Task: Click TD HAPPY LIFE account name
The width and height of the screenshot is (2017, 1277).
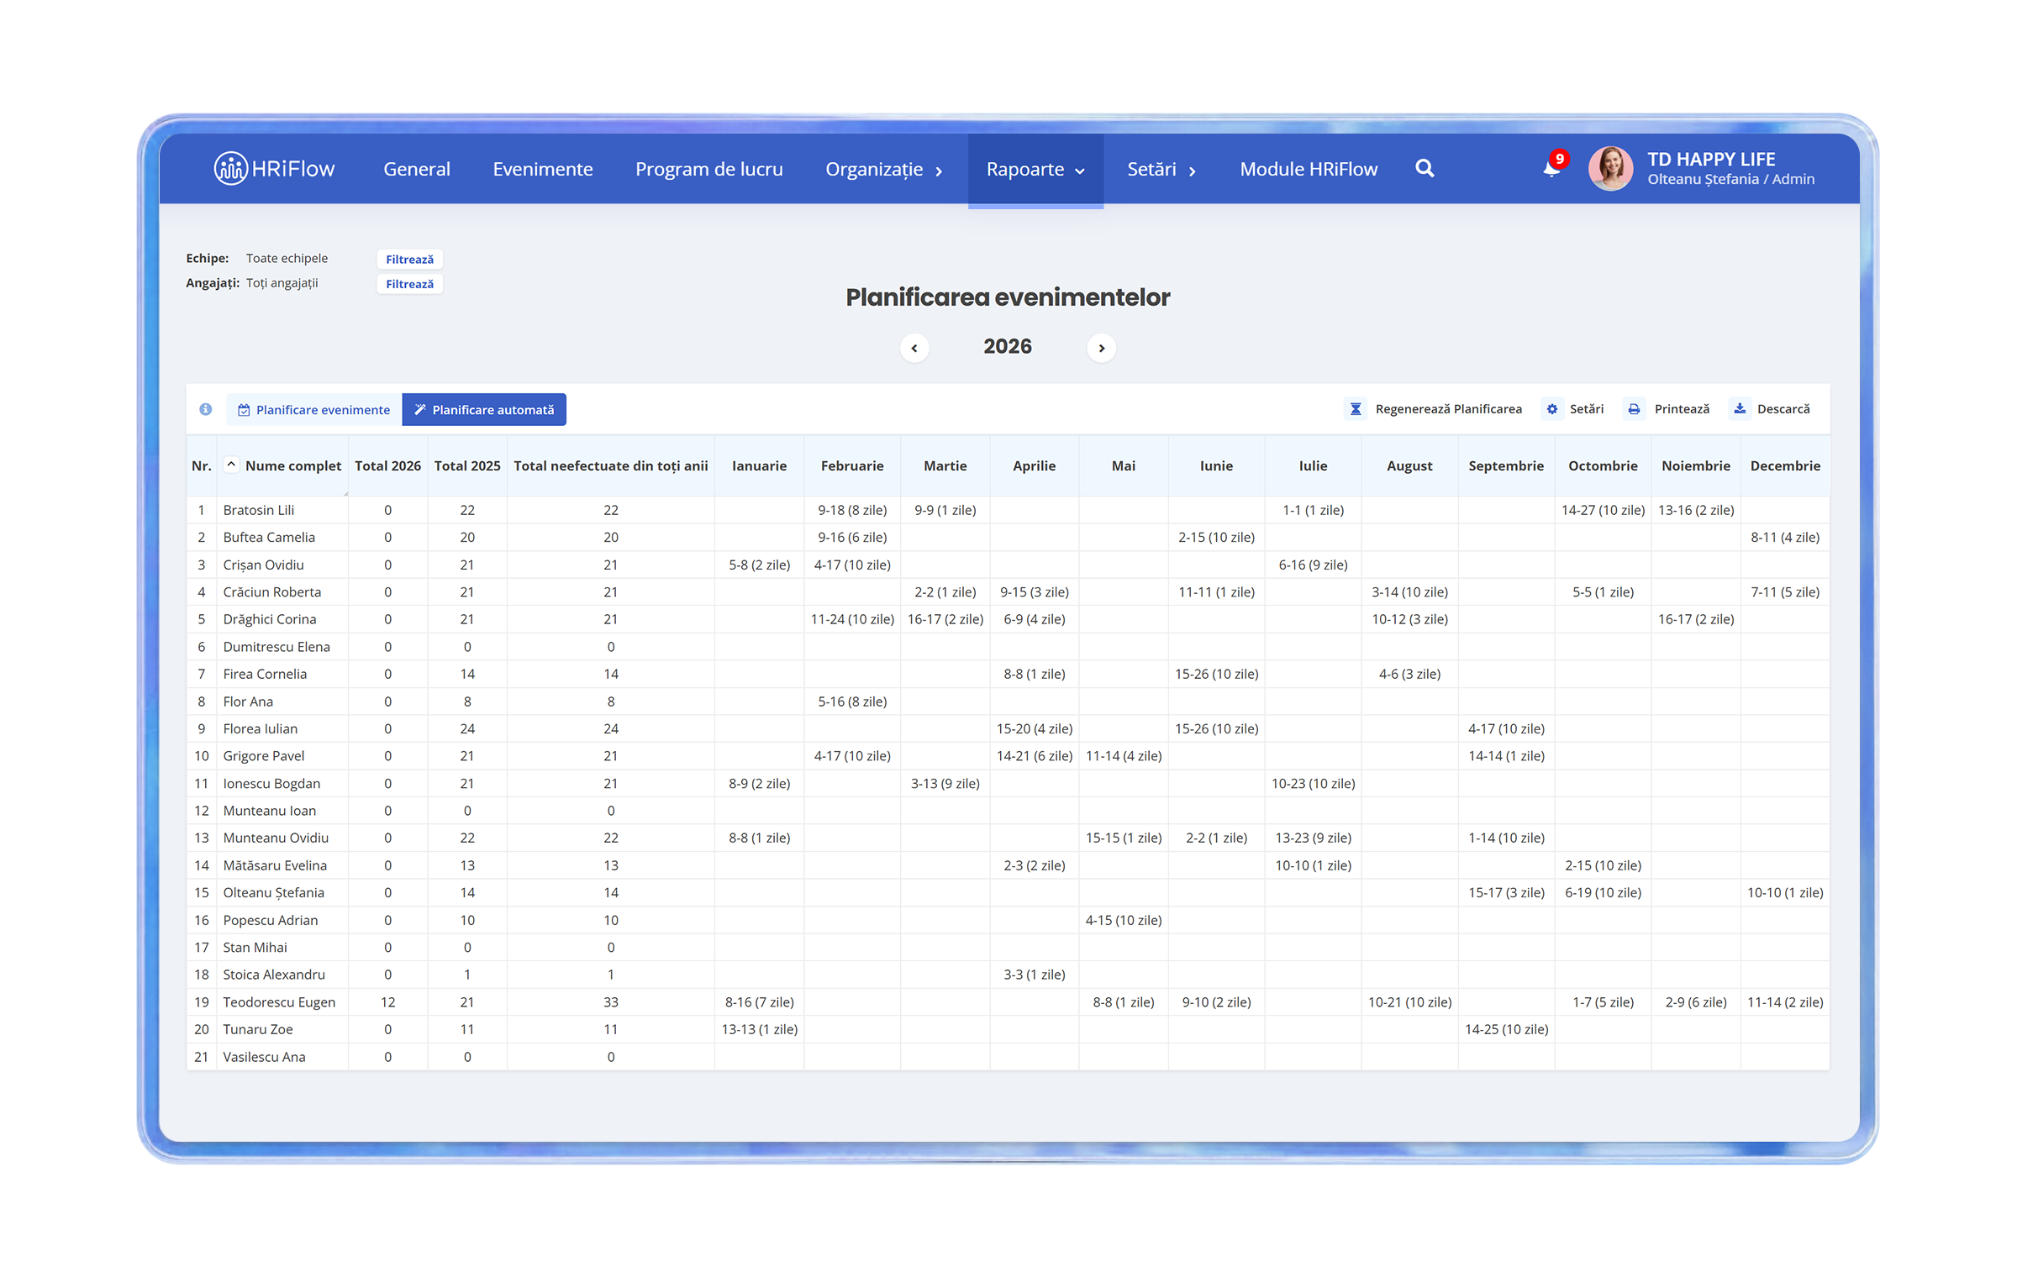Action: click(1711, 160)
